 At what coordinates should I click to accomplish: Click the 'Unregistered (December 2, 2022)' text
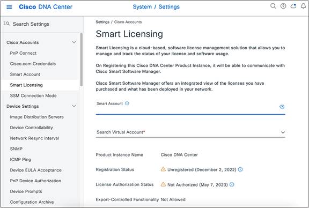[202, 169]
